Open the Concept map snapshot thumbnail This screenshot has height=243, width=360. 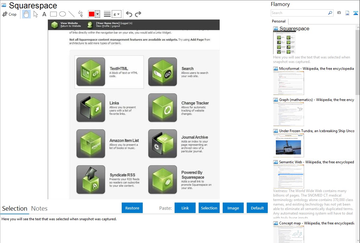pos(288,234)
